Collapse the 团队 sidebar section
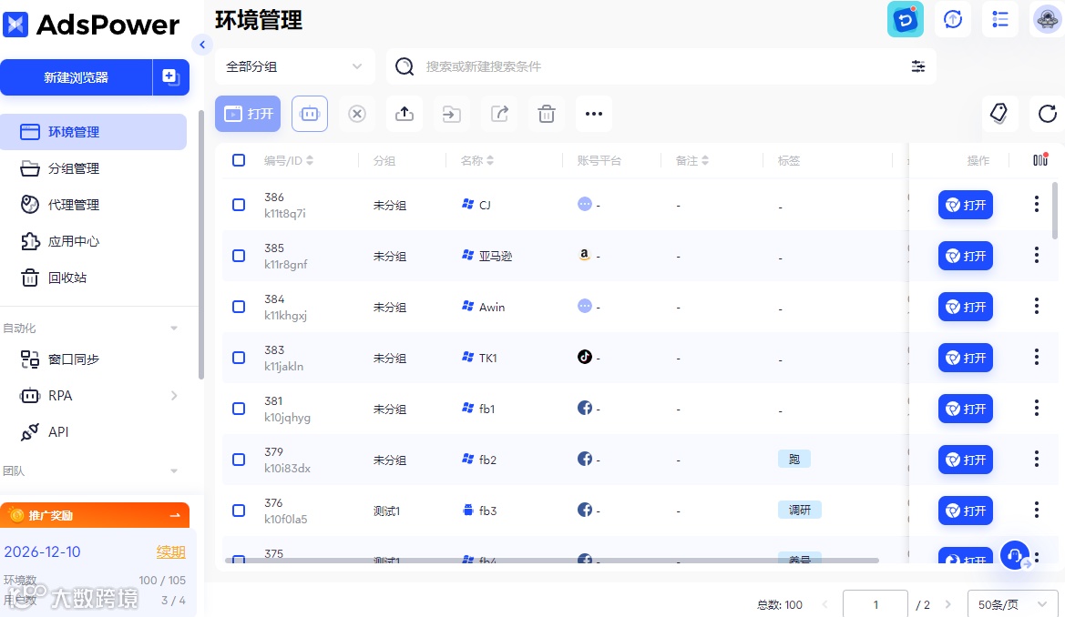 coord(174,470)
